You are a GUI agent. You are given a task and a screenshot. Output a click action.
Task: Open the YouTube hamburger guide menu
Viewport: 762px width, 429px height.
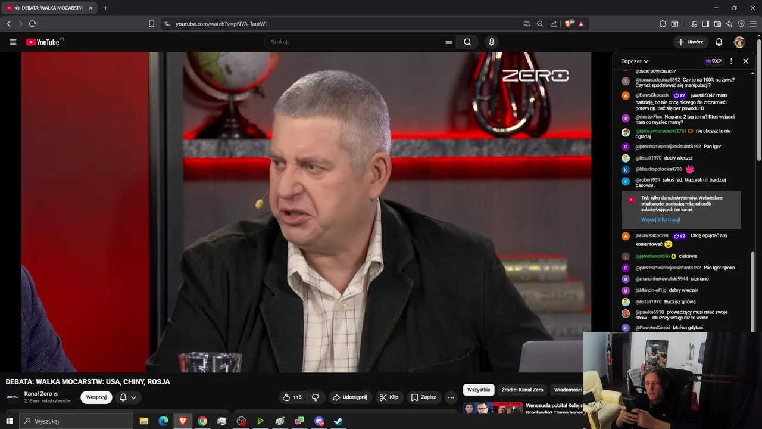coord(13,42)
